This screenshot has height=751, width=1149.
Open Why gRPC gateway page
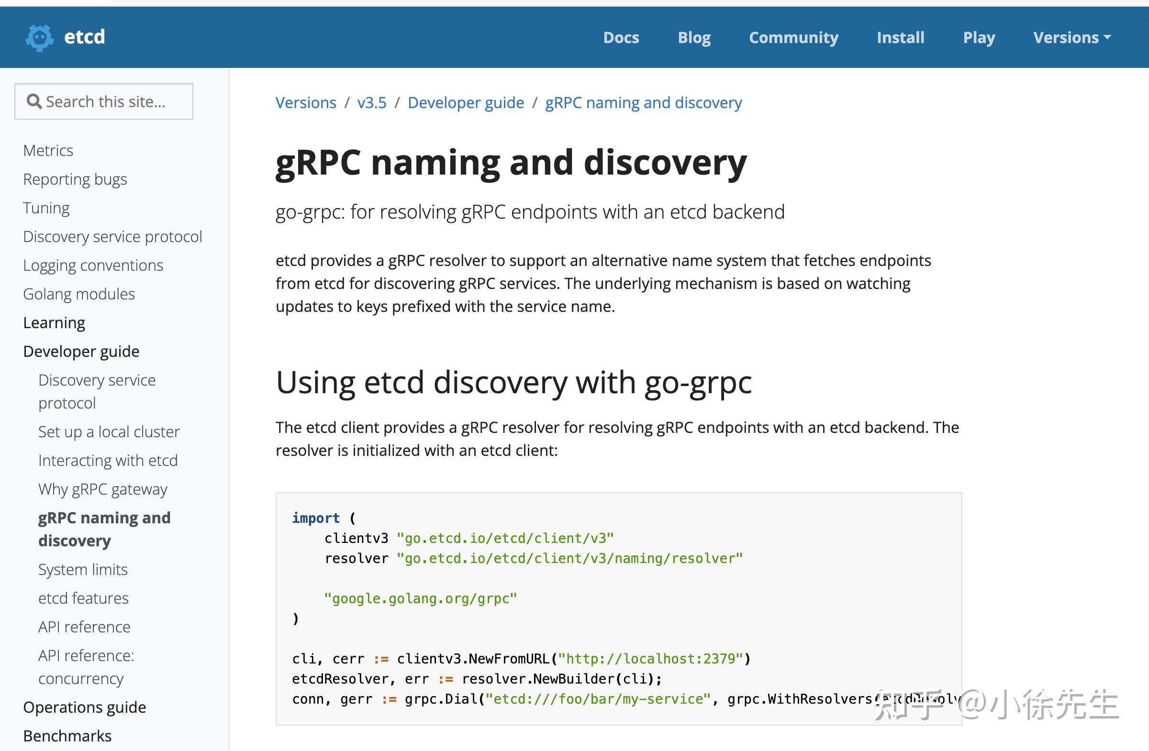tap(103, 489)
